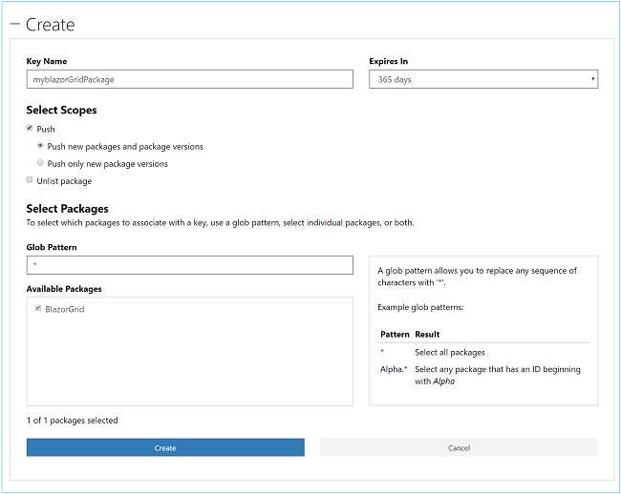Click the BlazorGrid package label

65,309
